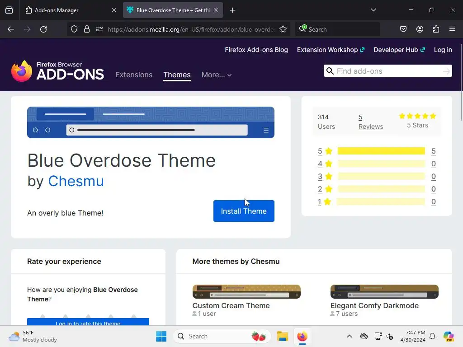
Task: Click the addons.mozilla.org URL field
Action: point(191,29)
